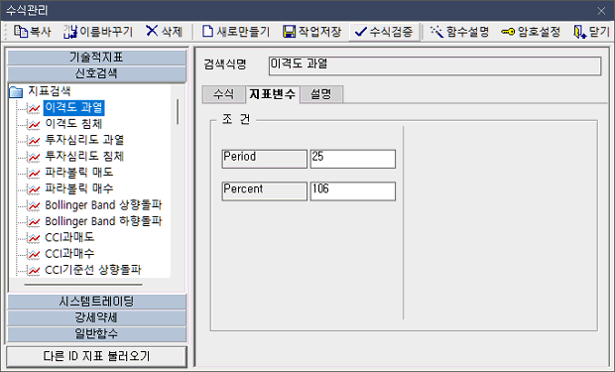Expand the 강세약세 section

[97, 317]
